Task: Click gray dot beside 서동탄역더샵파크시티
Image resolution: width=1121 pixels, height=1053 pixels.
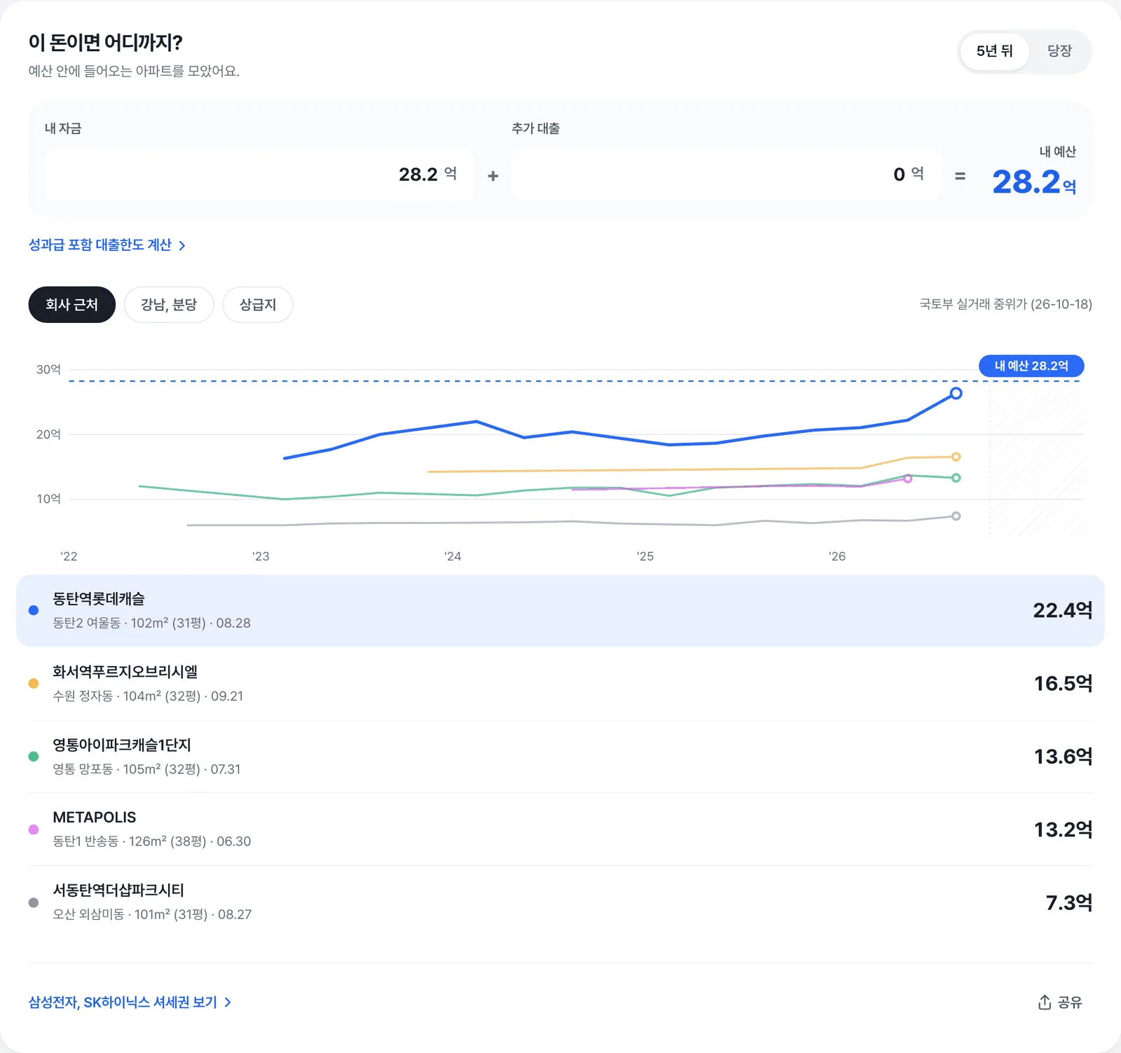Action: 33,902
